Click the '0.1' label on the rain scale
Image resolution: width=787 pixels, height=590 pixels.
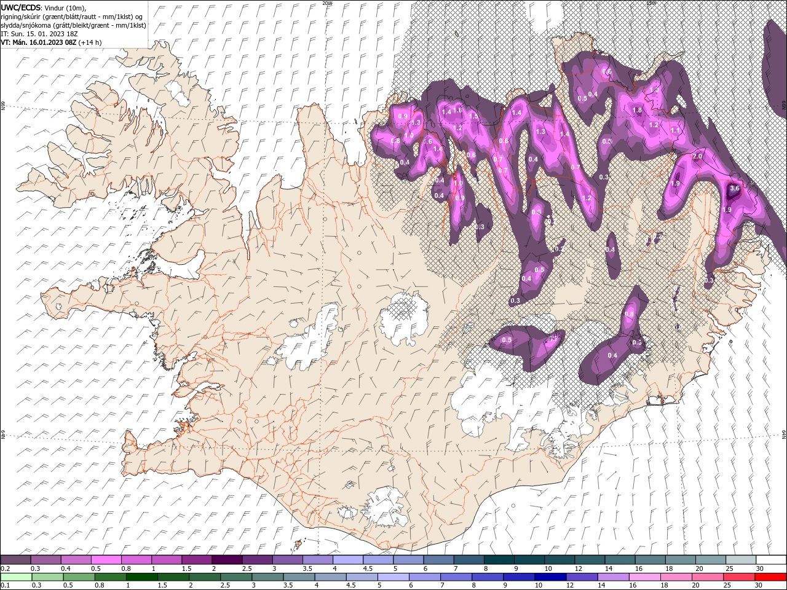pos(6,586)
